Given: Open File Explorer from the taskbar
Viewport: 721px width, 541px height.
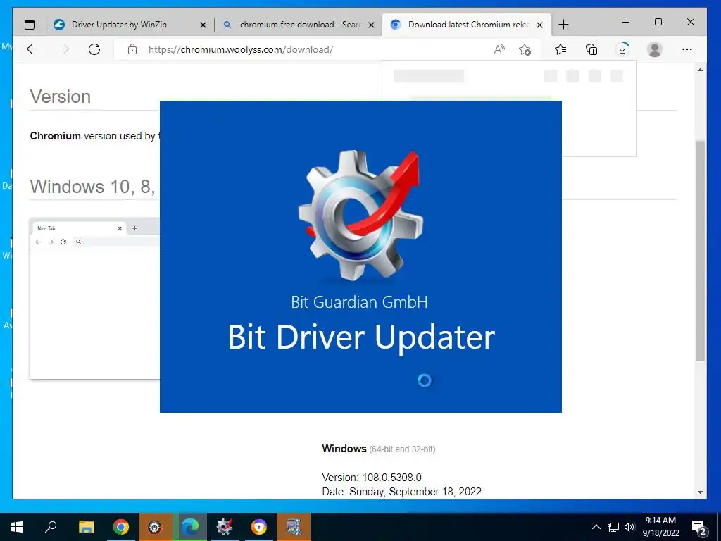Looking at the screenshot, I should [x=86, y=527].
